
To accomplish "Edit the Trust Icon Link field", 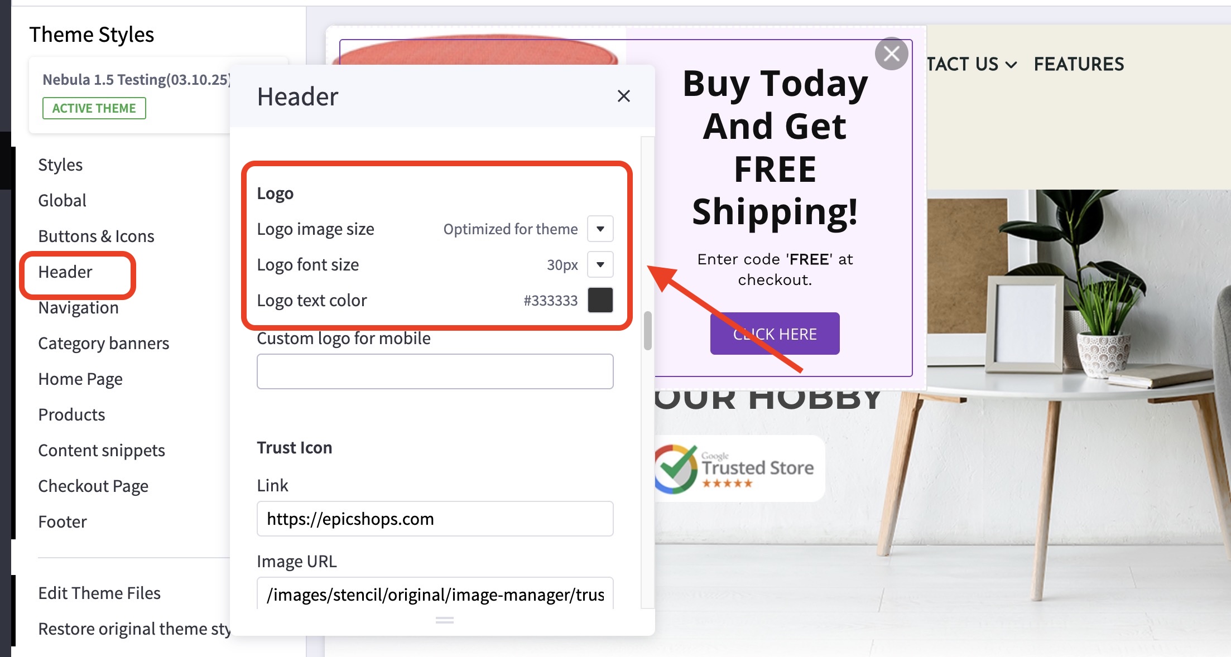I will (435, 519).
